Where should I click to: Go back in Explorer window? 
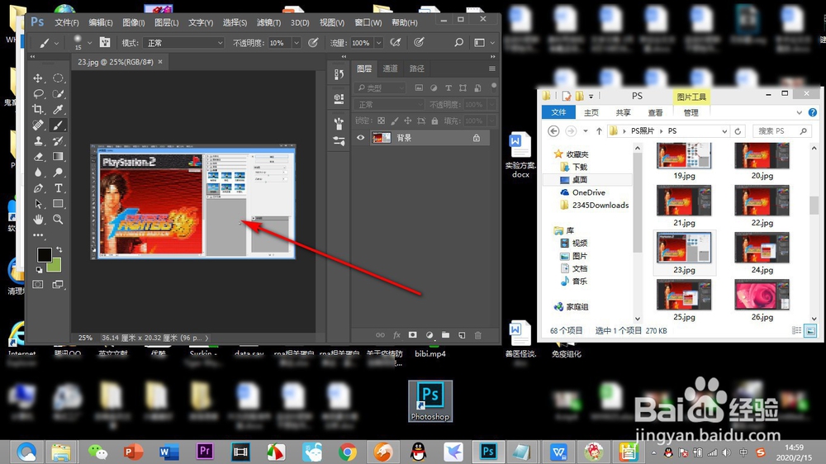(x=553, y=131)
